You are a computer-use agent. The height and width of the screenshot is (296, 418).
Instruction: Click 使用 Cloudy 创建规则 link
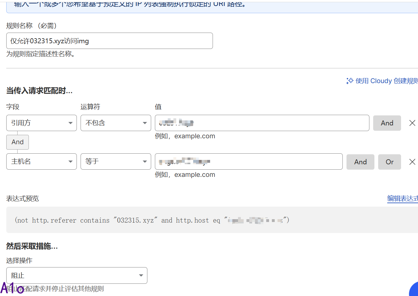click(x=386, y=81)
